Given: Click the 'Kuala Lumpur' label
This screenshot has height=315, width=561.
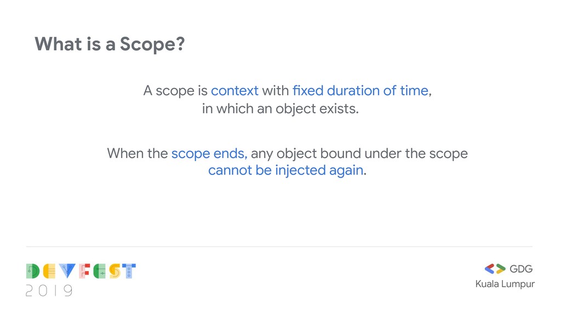Looking at the screenshot, I should pos(505,284).
